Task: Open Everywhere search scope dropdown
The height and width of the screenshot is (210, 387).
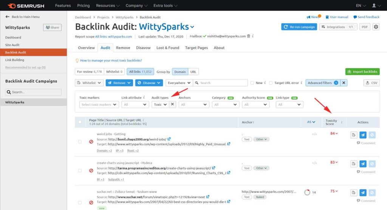Action: 179,83
